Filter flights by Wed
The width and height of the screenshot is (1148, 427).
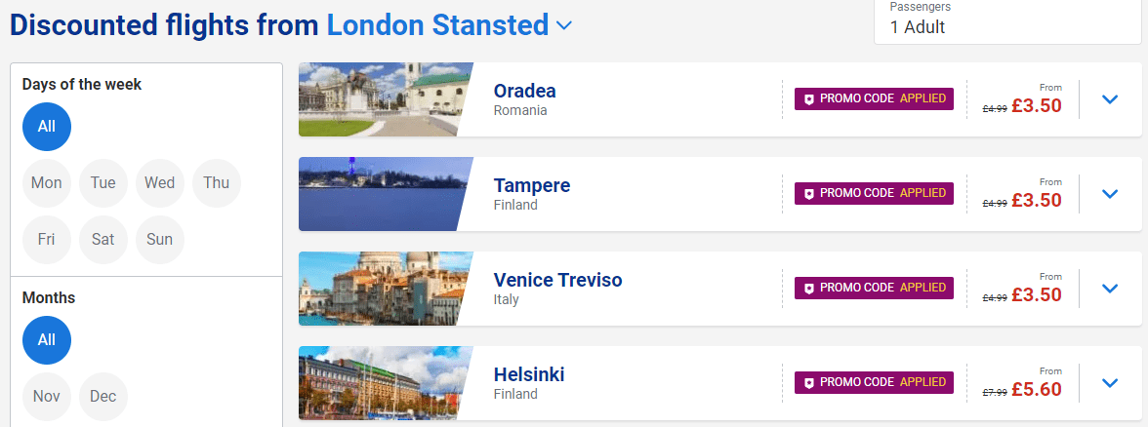coord(160,183)
